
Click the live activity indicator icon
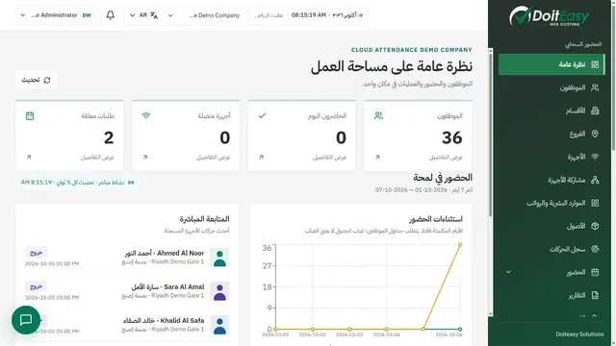pos(131,183)
